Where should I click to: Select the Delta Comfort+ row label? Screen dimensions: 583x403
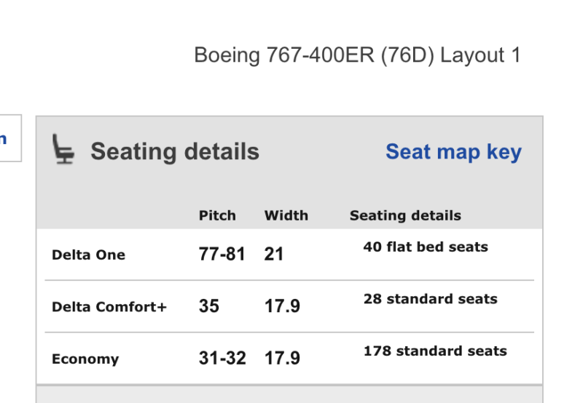pyautogui.click(x=109, y=306)
